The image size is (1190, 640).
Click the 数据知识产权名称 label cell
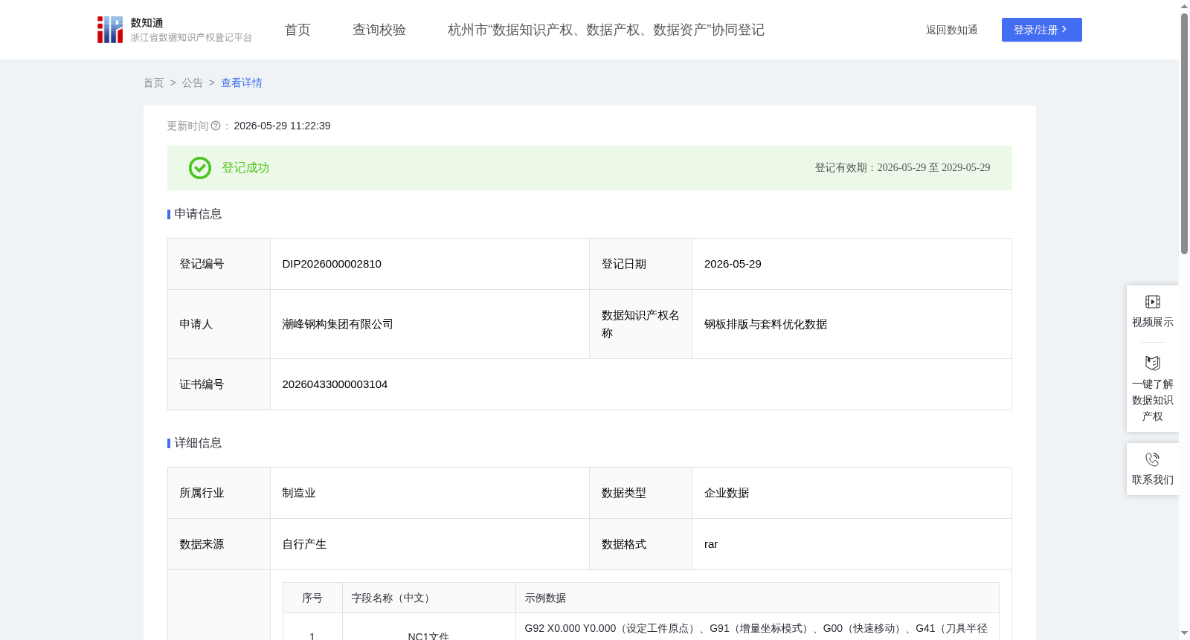pos(641,324)
